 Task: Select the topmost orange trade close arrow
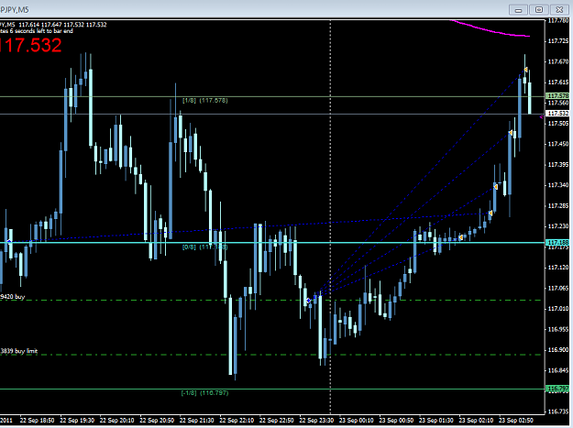(525, 70)
